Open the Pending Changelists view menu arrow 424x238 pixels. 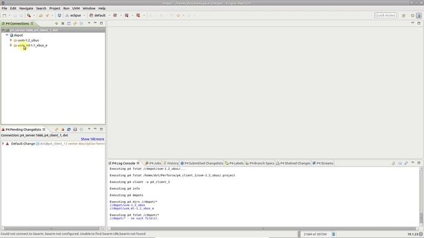click(89, 130)
